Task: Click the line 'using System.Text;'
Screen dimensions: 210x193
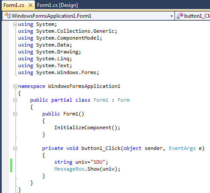Action: (45, 65)
